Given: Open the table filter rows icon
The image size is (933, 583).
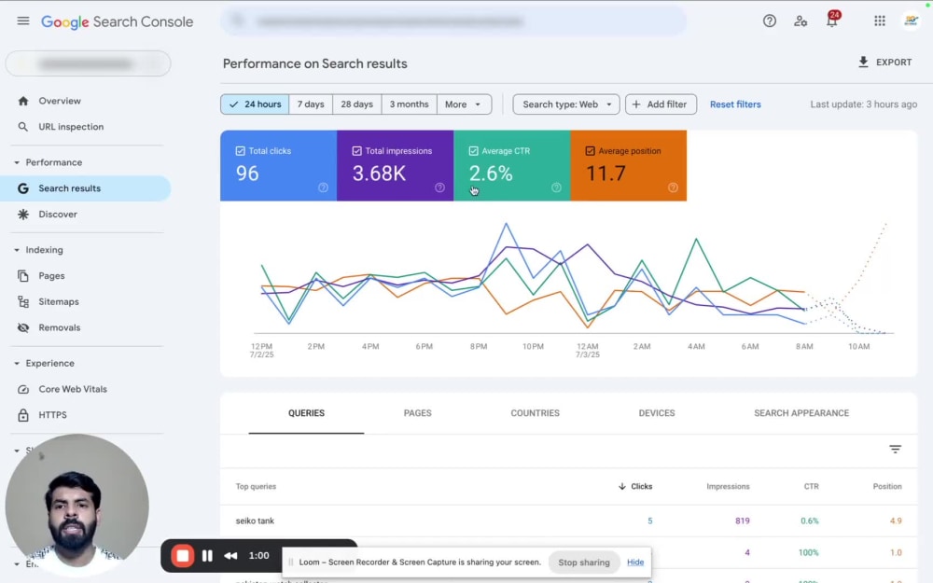Looking at the screenshot, I should tap(895, 450).
